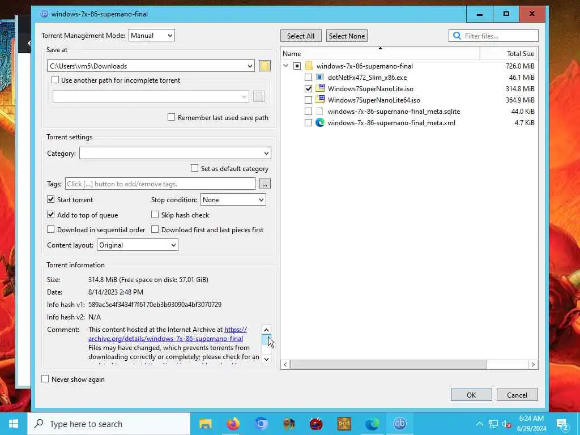580x435 pixels.
Task: Click the Windows taskbar search box
Action: [x=109, y=424]
